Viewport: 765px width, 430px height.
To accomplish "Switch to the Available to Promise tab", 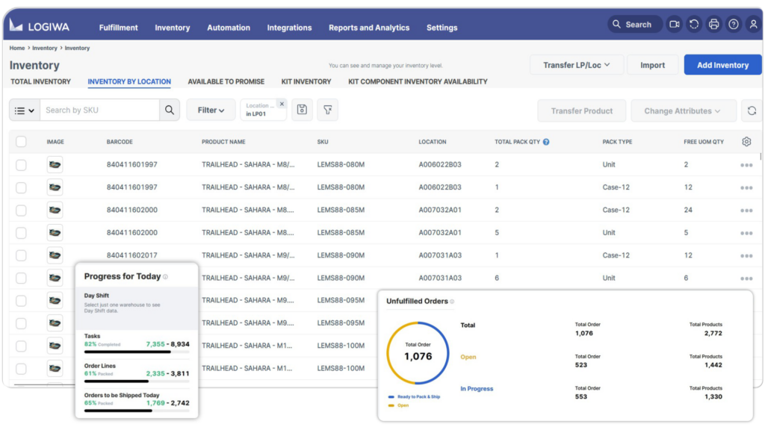I will pyautogui.click(x=226, y=81).
